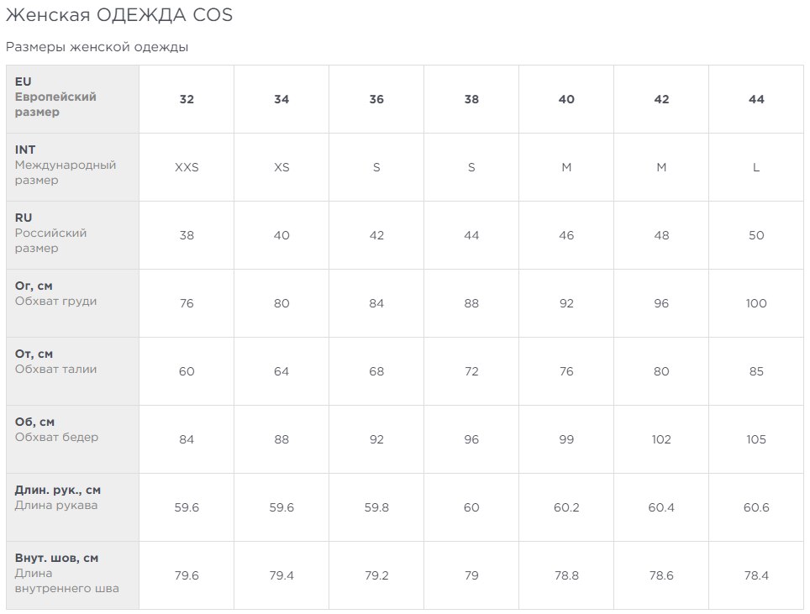Screen dimensions: 810x614
Task: Select hip measurement 102 cell
Action: (x=661, y=439)
